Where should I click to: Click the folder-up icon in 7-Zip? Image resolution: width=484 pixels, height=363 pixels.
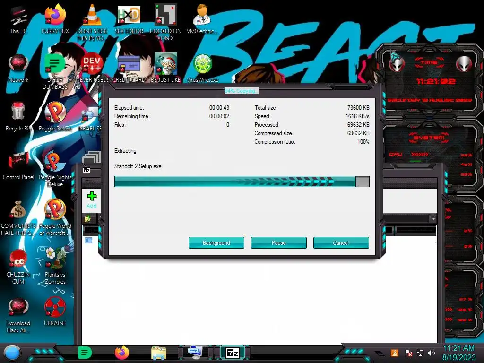pos(87,218)
